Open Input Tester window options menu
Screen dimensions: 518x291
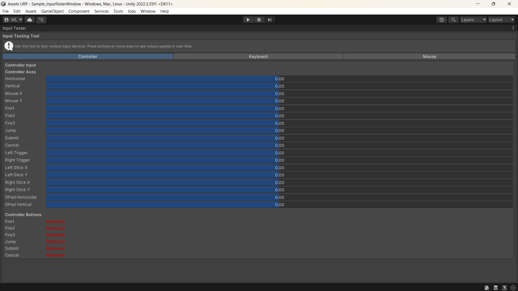coord(513,28)
